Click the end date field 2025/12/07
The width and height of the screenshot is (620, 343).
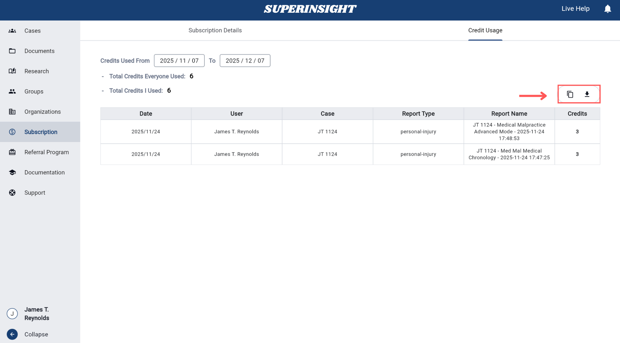click(245, 60)
